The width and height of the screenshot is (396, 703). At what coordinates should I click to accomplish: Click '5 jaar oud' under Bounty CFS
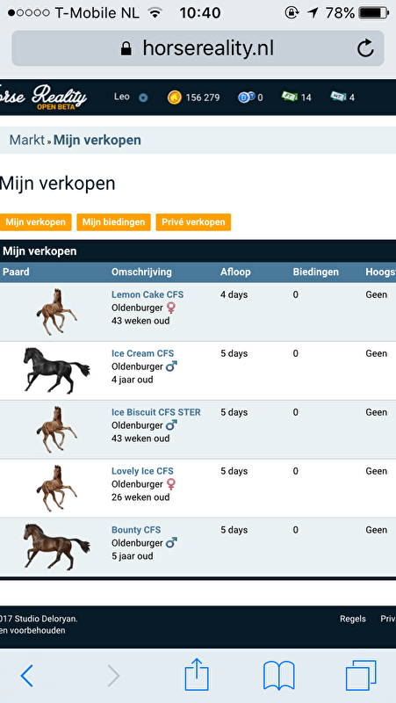tap(133, 556)
